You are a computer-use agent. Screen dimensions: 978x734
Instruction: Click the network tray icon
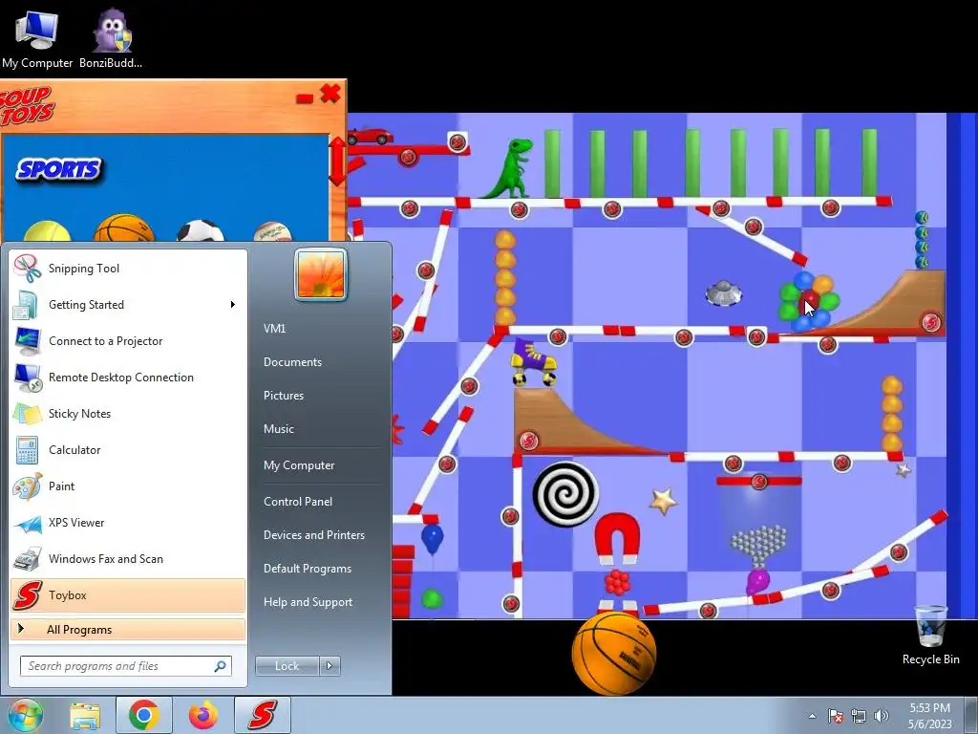[x=859, y=716]
